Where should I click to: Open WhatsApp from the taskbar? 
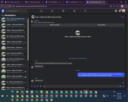37,92
